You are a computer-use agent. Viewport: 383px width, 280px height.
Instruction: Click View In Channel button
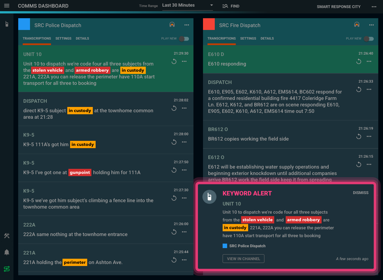pos(243,259)
